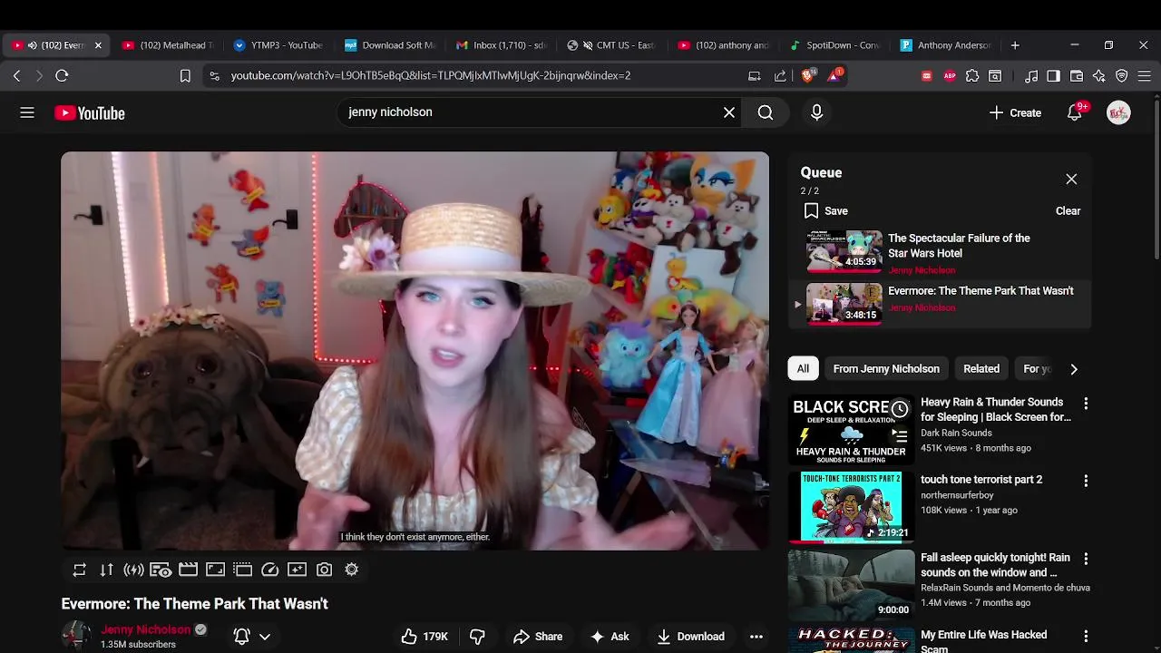Switch to SpotiDown tab
The height and width of the screenshot is (653, 1161).
(x=834, y=45)
